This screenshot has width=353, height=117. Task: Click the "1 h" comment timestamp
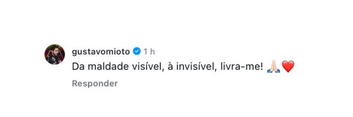click(x=149, y=52)
